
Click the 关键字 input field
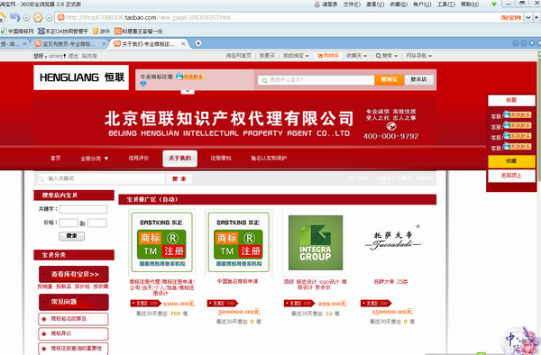tap(83, 209)
